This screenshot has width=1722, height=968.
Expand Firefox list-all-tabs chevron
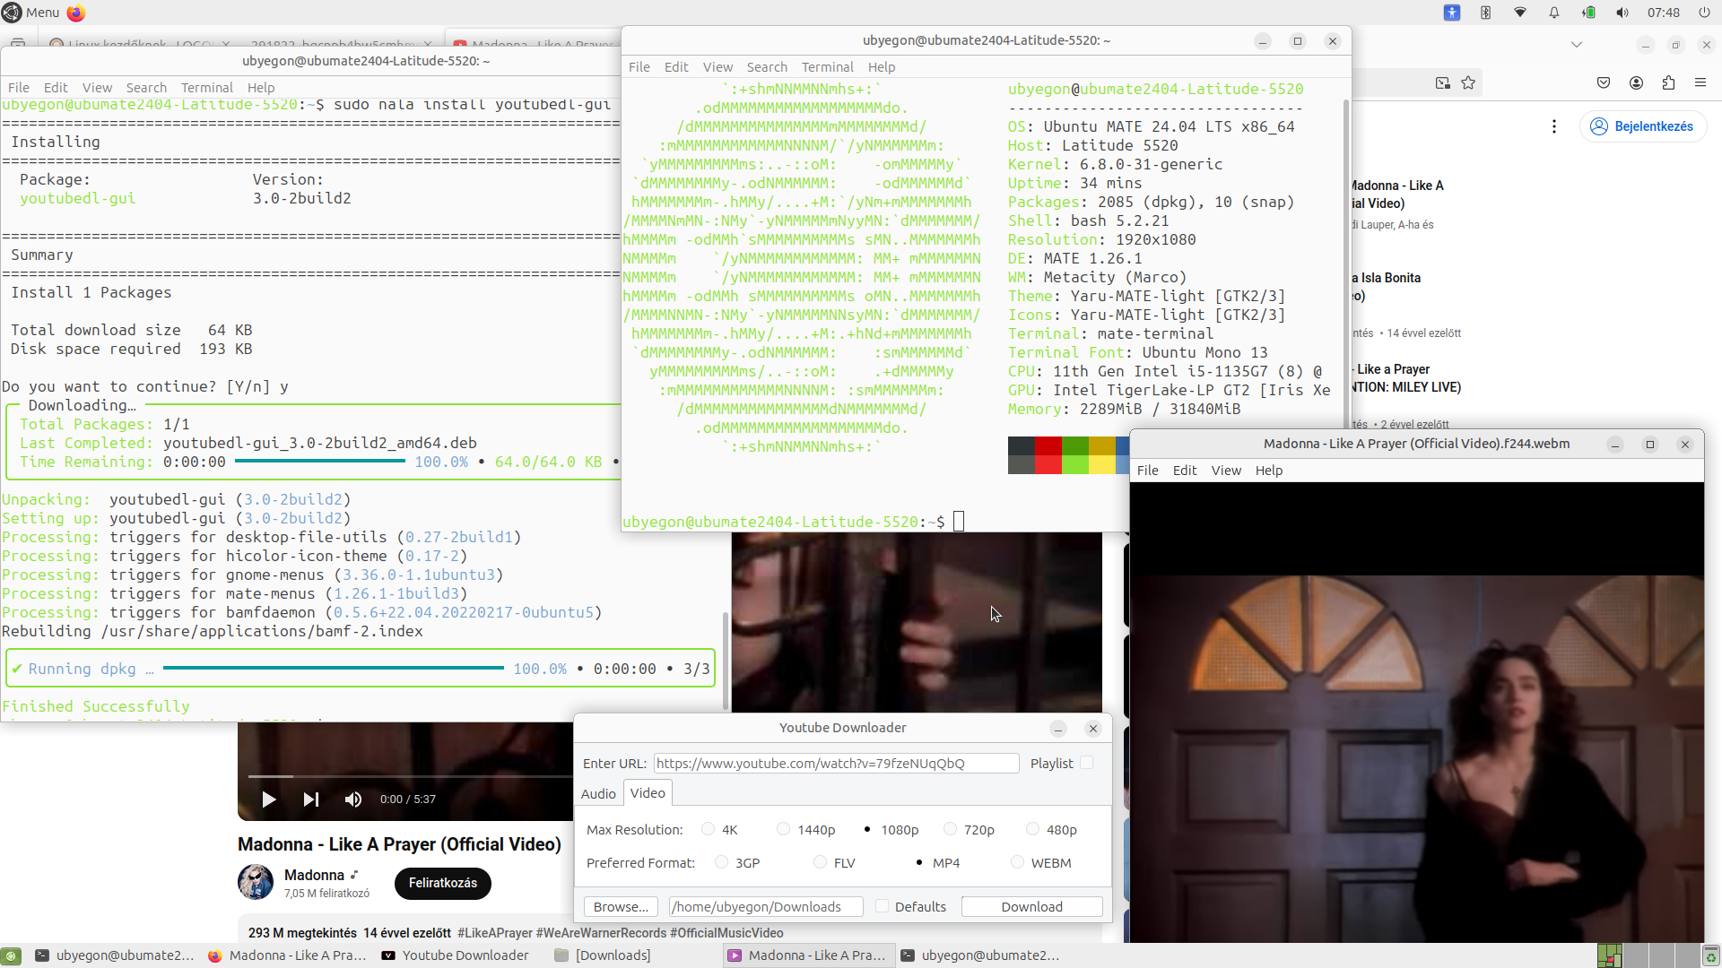[1577, 44]
